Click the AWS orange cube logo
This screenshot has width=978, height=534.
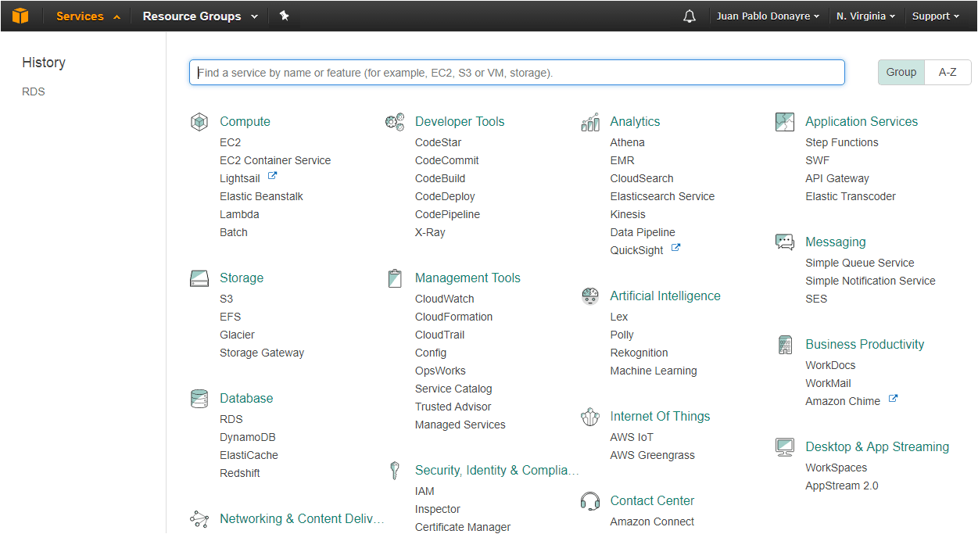[x=20, y=16]
